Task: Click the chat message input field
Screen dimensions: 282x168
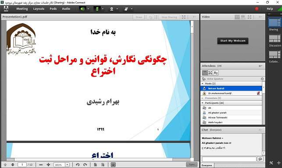Action: 229,159
